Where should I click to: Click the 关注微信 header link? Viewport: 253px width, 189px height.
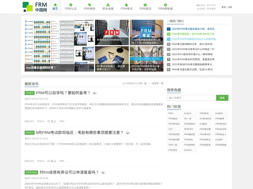pos(201,9)
